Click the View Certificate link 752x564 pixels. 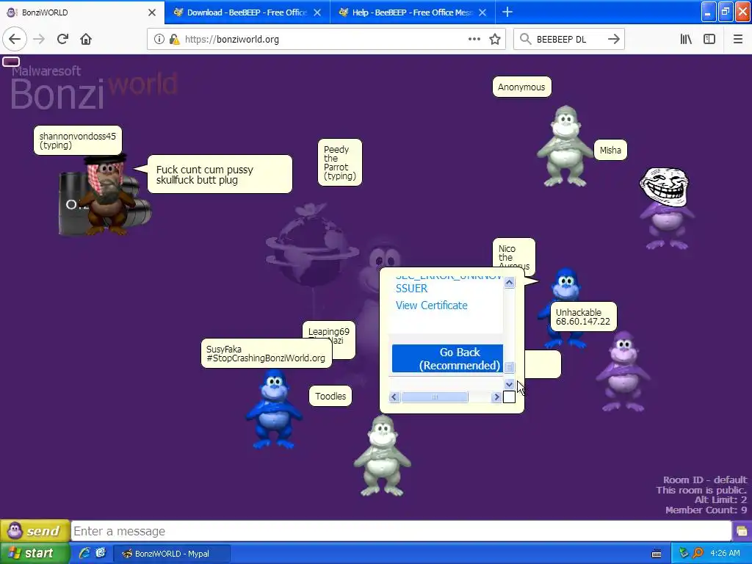[431, 305]
